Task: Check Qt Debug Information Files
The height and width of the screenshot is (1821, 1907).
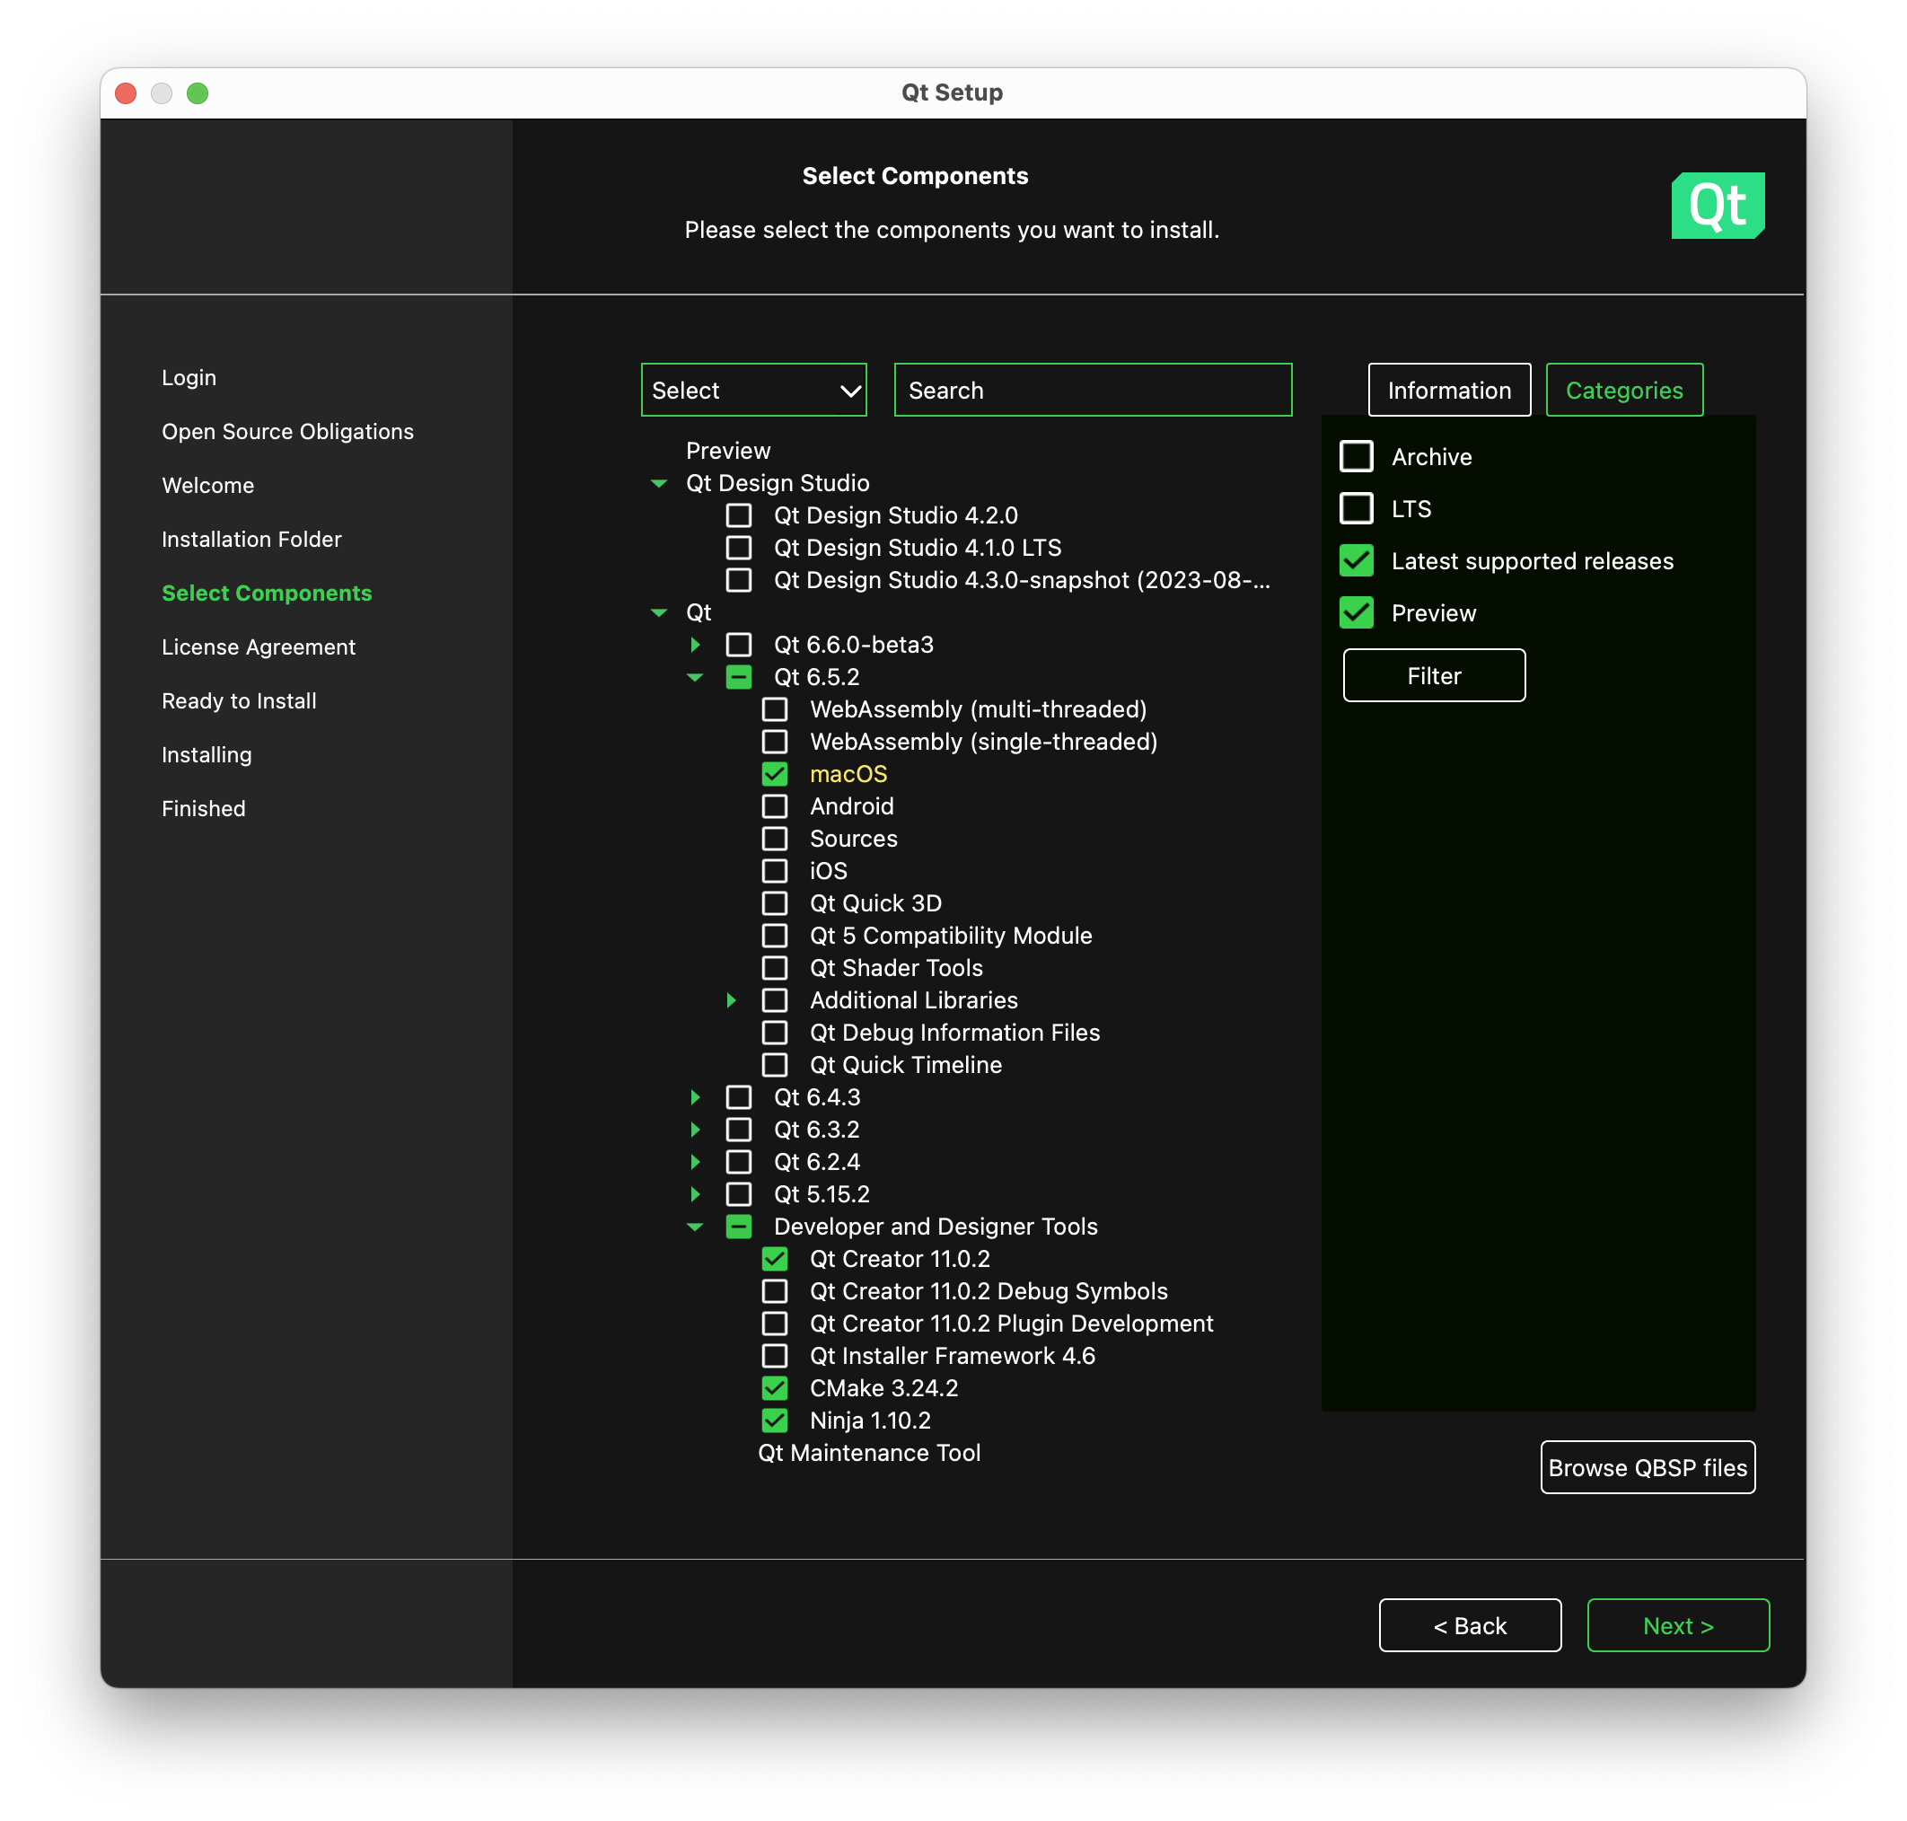Action: (775, 1033)
